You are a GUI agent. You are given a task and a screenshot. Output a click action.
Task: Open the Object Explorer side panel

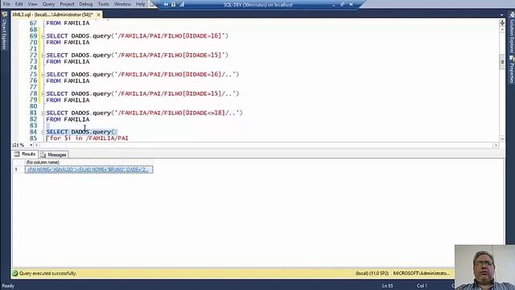[x=4, y=31]
